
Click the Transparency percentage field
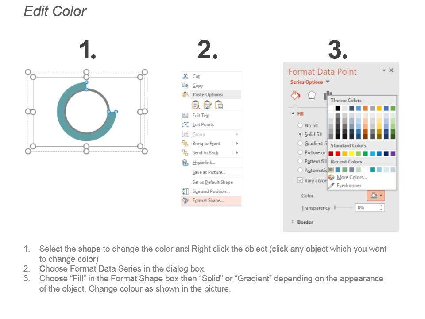(367, 207)
